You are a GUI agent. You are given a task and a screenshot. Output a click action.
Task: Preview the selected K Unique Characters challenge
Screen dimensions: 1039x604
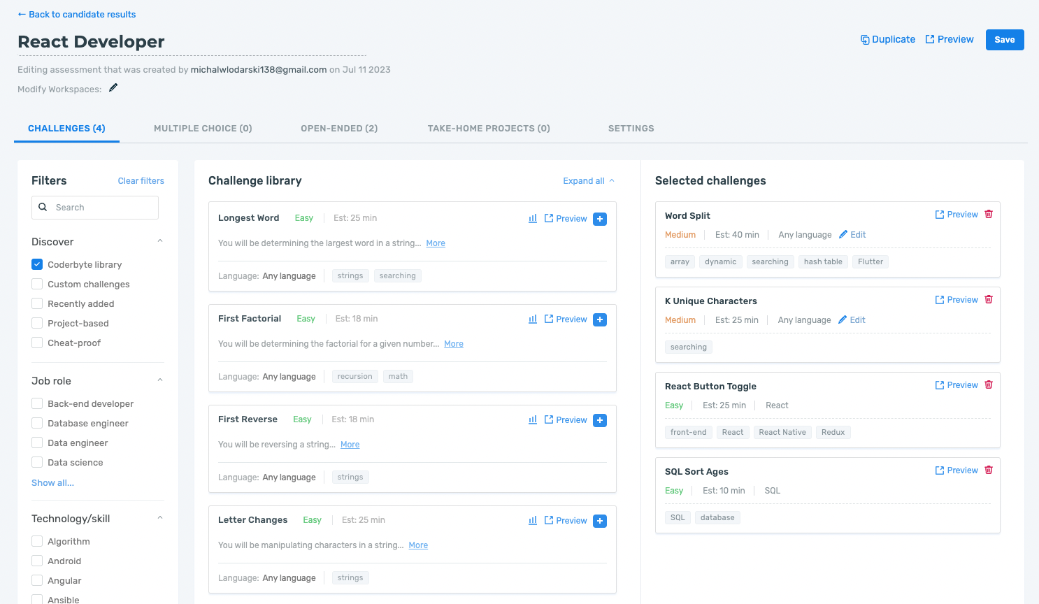[x=956, y=300]
